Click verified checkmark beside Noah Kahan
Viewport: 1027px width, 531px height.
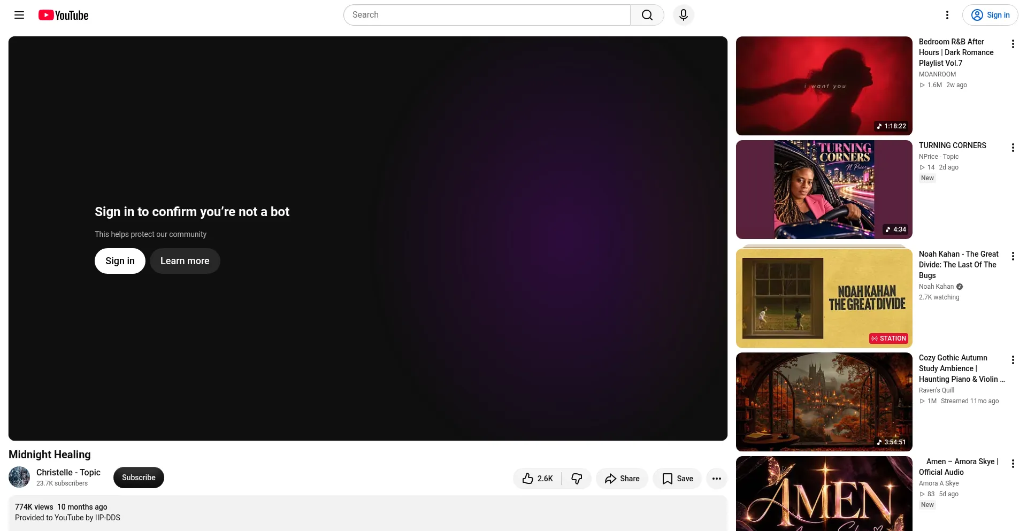pos(960,287)
